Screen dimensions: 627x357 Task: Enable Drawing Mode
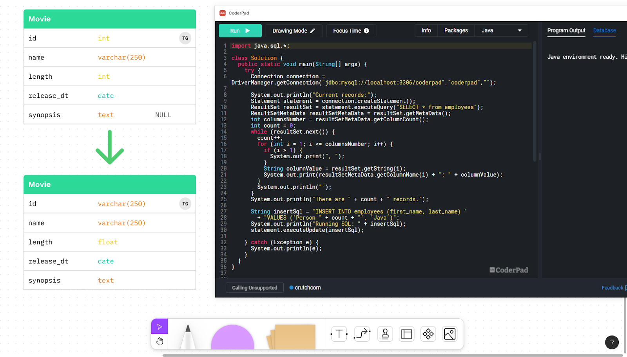(x=293, y=30)
